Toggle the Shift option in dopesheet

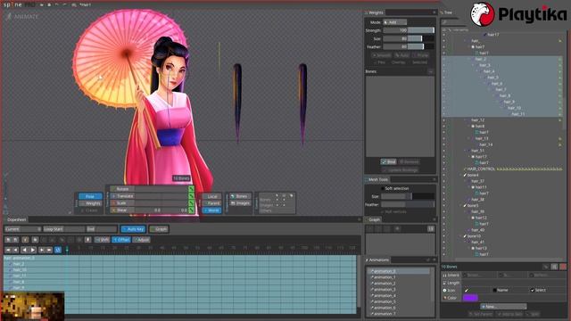tap(103, 240)
